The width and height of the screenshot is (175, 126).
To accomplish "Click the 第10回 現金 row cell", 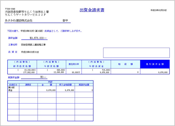I will tap(13, 89).
